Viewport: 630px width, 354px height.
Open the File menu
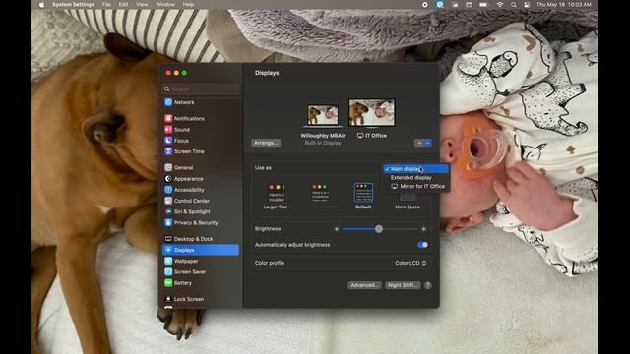click(106, 4)
